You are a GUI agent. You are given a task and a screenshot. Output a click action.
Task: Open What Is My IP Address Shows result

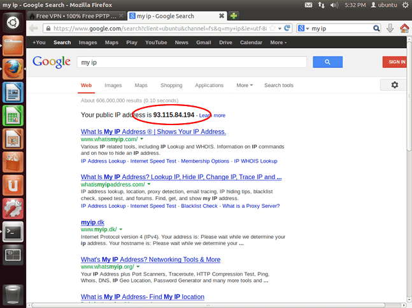pos(153,131)
